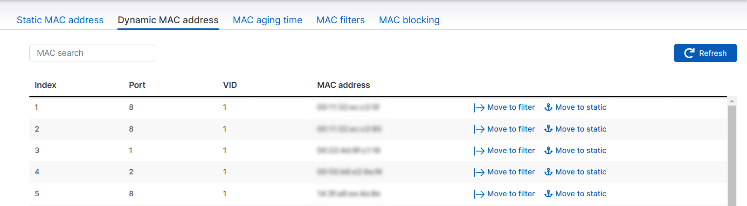This screenshot has height=206, width=747.
Task: Open the MAC blocking tab
Action: click(x=409, y=20)
